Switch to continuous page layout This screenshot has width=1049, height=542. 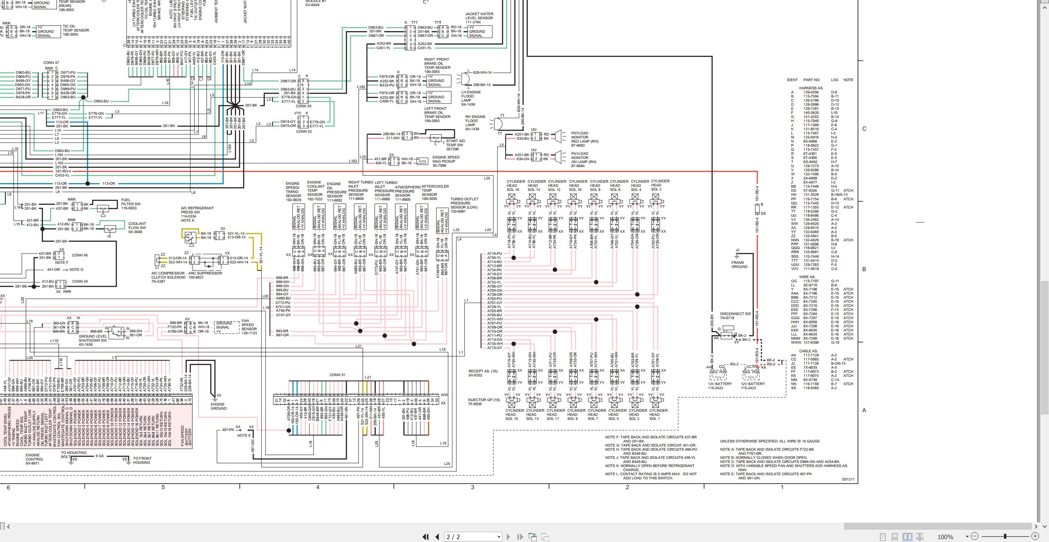coord(895,537)
